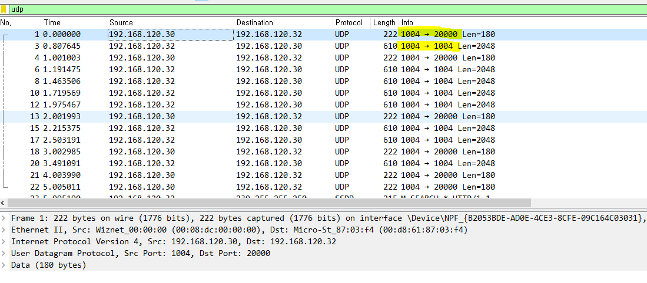Select packet 22 at time 5.005011
The image size is (647, 283).
[x=324, y=187]
